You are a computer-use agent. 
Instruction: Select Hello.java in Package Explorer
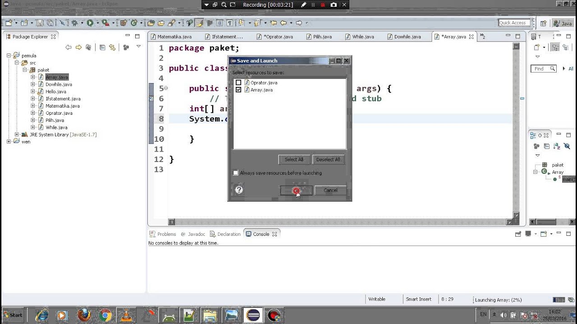coord(56,92)
